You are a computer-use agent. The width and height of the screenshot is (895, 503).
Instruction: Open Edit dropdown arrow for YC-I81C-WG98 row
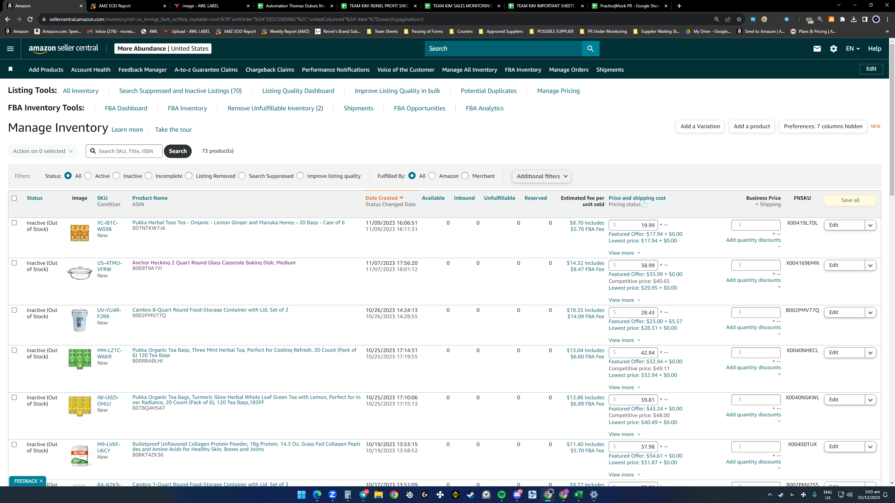click(871, 225)
